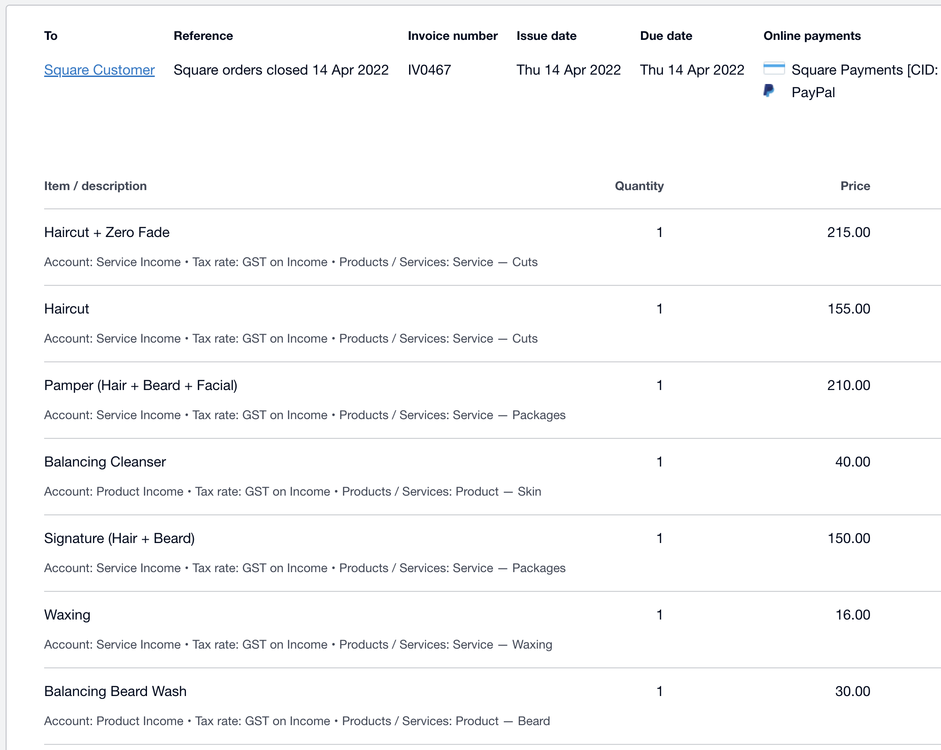Click the PayPal logo icon
Image resolution: width=941 pixels, height=750 pixels.
click(x=769, y=91)
